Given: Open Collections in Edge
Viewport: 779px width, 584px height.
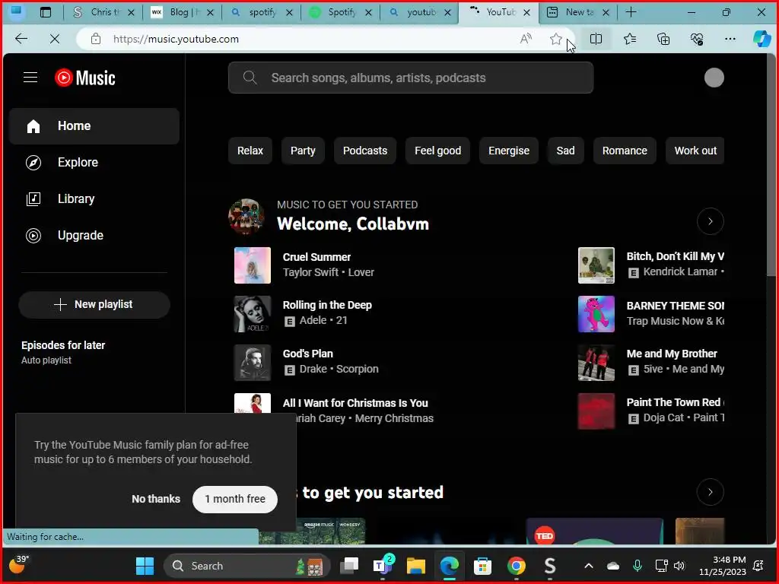Looking at the screenshot, I should tap(663, 39).
